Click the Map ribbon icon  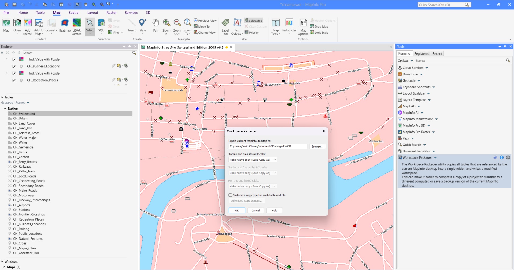pos(6,25)
